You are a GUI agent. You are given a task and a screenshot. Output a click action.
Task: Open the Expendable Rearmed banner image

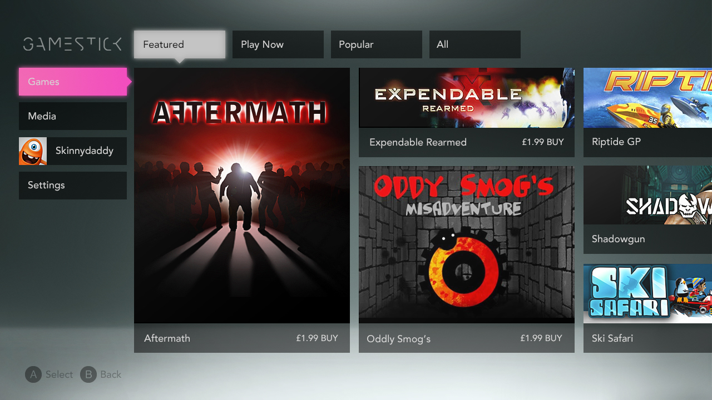click(467, 98)
